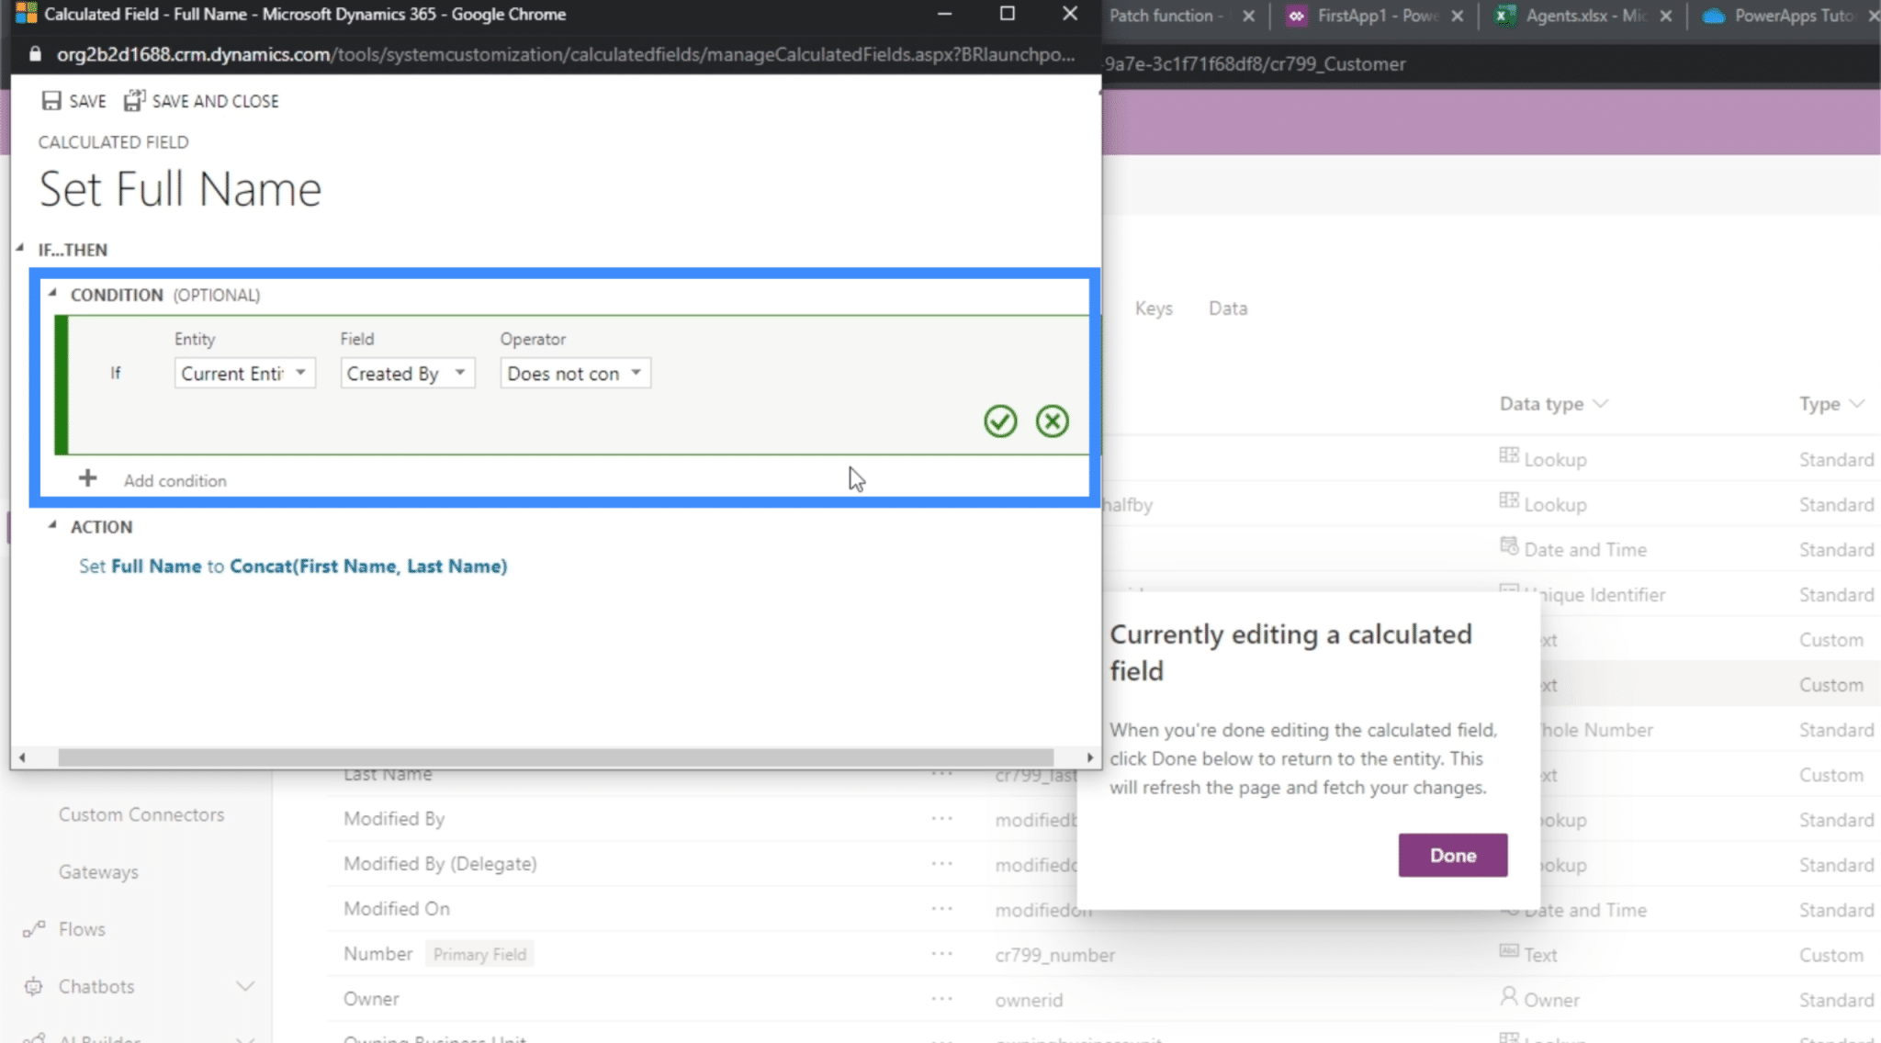Sort by Data type column header
Viewport: 1881px width, 1043px height.
1553,404
